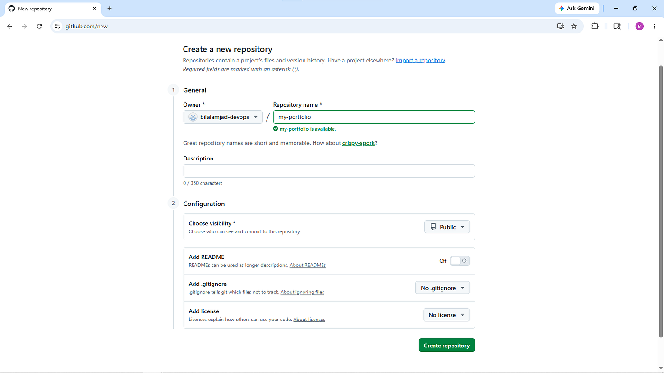Go back to the previous page

click(9, 27)
